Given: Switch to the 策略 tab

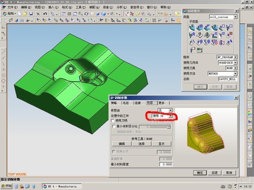Looking at the screenshot, I should (114, 103).
